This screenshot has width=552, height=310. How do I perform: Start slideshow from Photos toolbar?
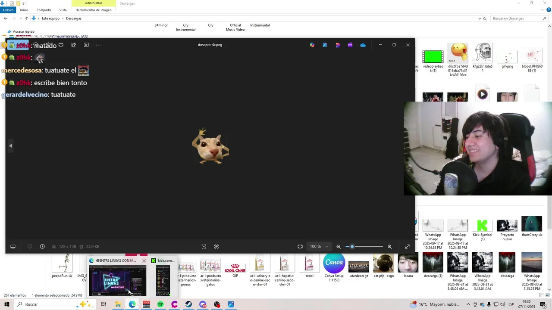click(86, 45)
